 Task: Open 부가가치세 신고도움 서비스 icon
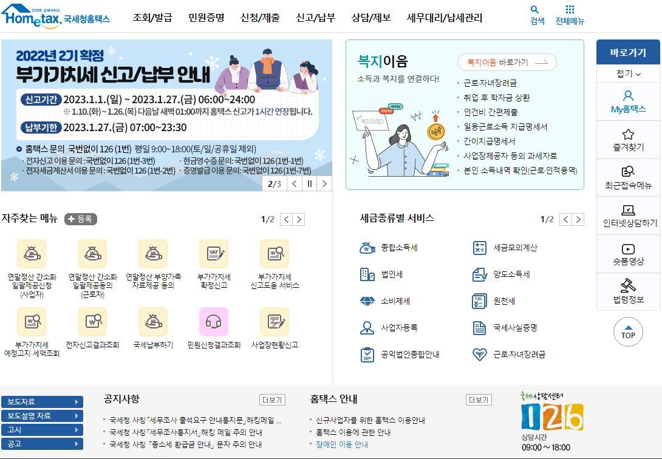275,254
